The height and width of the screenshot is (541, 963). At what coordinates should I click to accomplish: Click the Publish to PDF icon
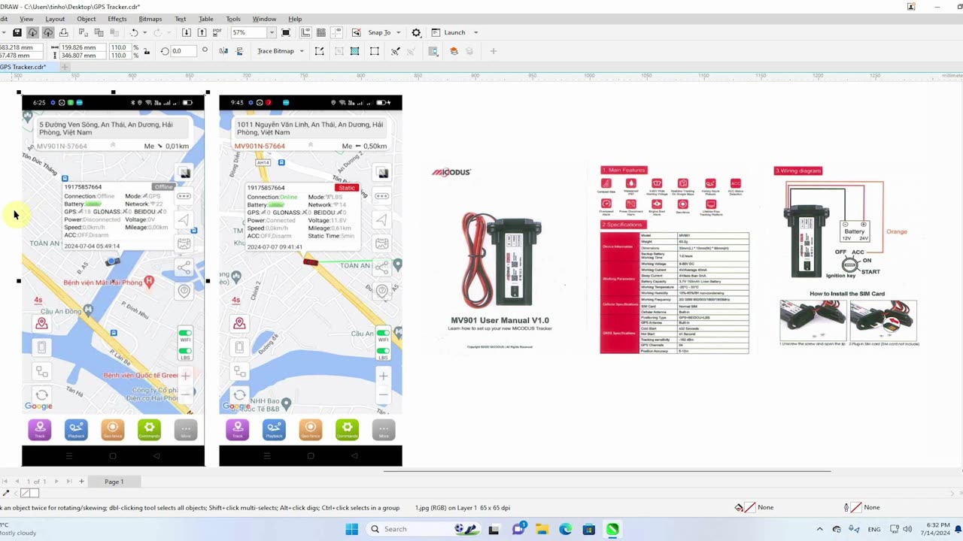(217, 32)
